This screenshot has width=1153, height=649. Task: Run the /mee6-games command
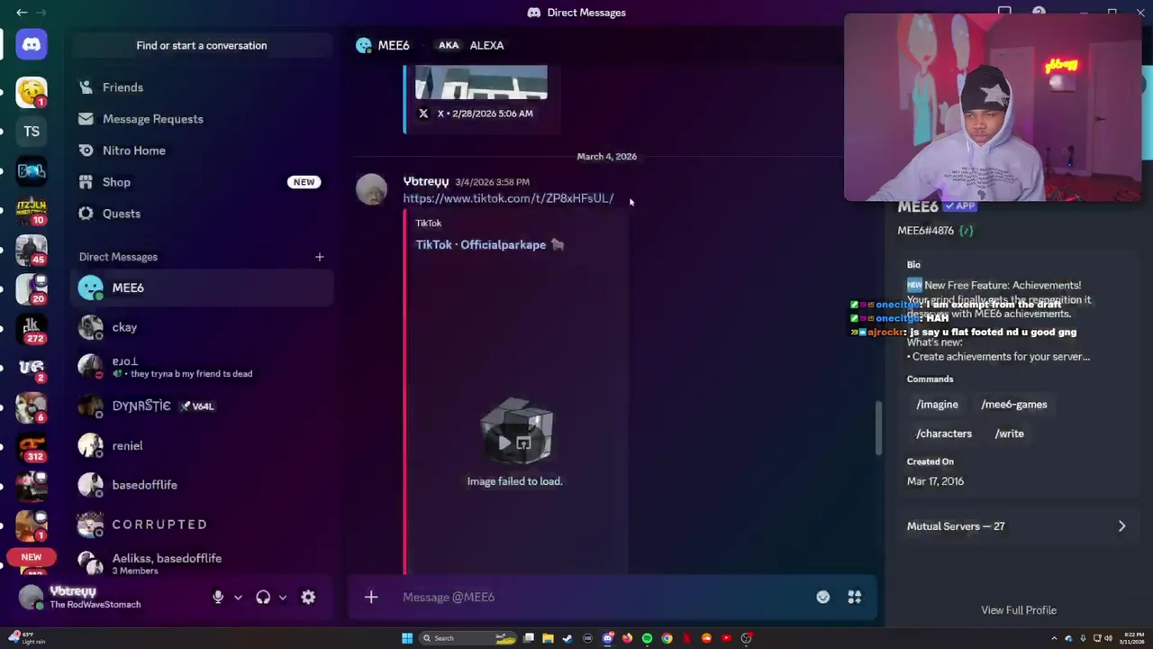pyautogui.click(x=1014, y=405)
